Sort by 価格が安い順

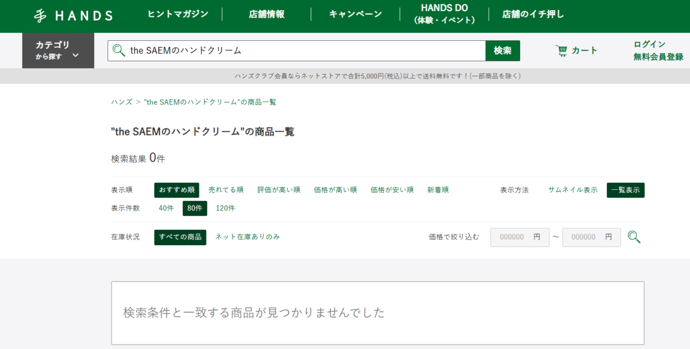(x=392, y=190)
